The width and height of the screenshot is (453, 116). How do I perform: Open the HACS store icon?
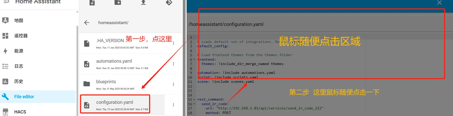[x=5, y=112]
